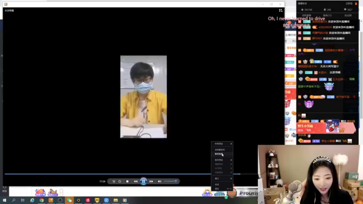Click the 17:26 elapsed time display

pos(103,182)
